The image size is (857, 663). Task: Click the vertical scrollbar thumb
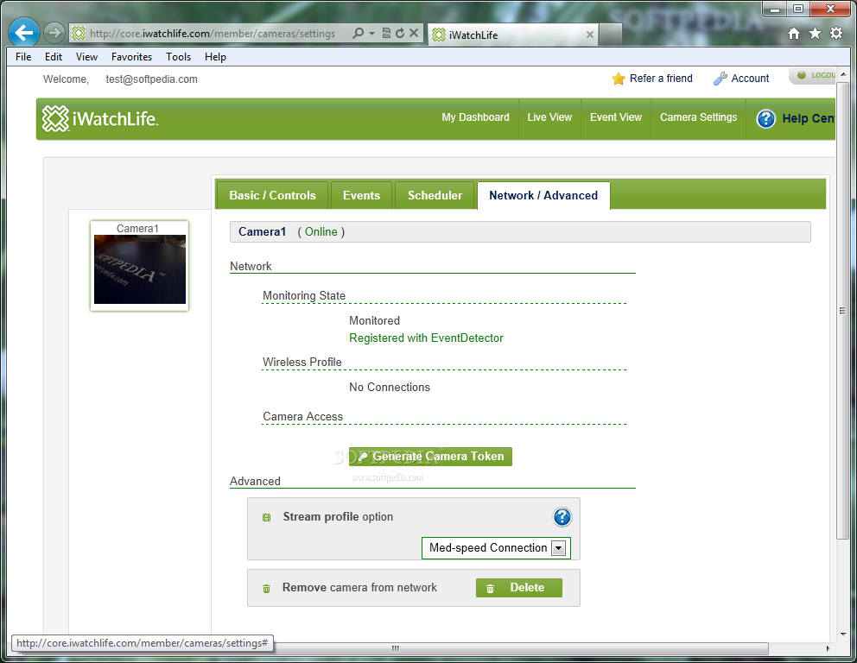tap(842, 311)
